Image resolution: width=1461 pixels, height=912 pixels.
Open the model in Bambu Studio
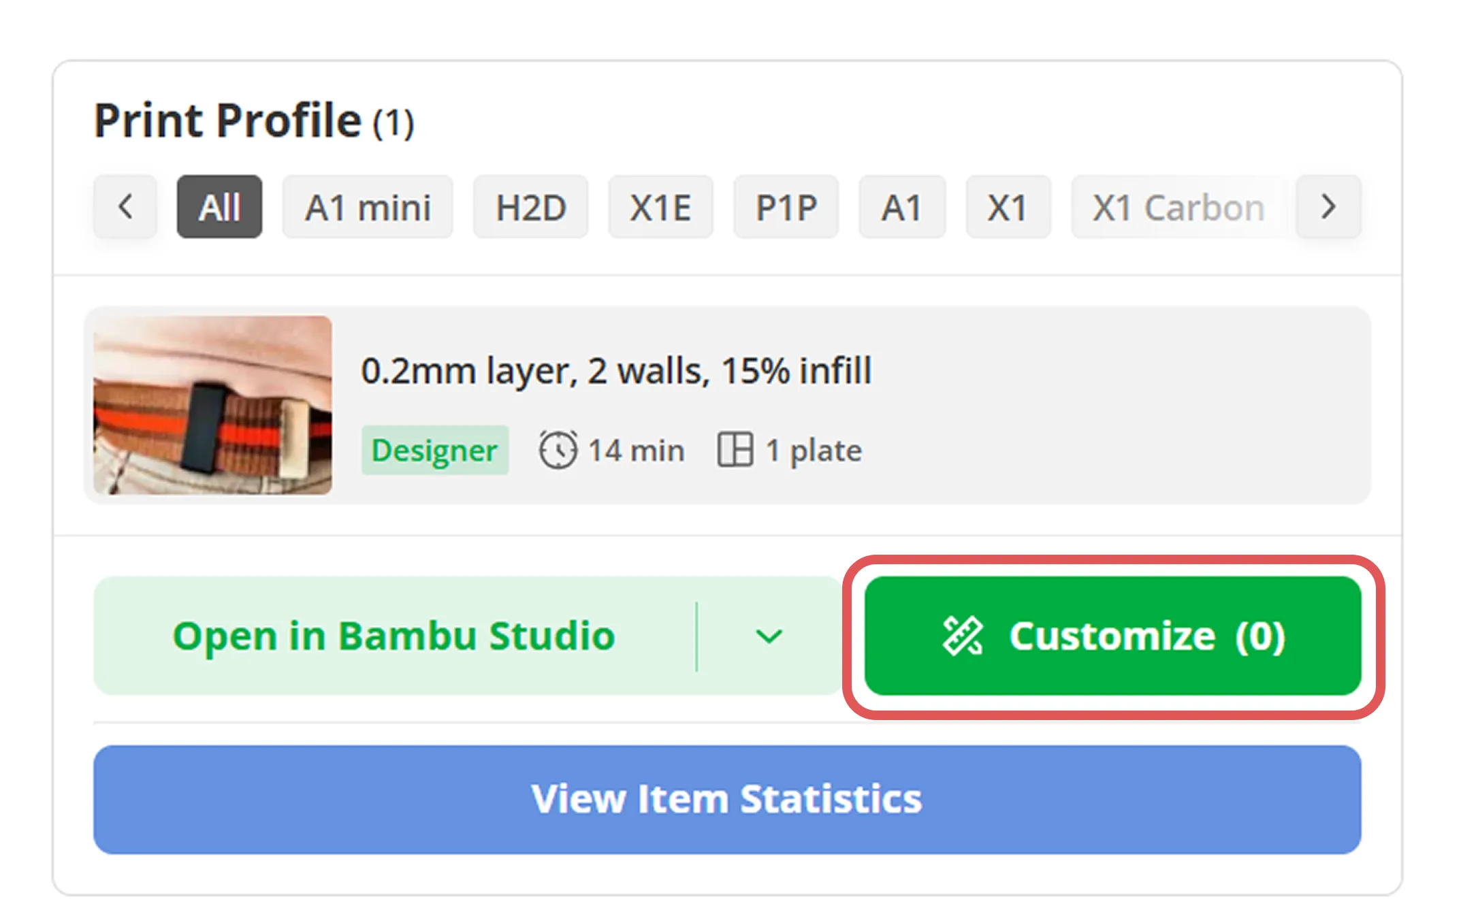tap(394, 636)
